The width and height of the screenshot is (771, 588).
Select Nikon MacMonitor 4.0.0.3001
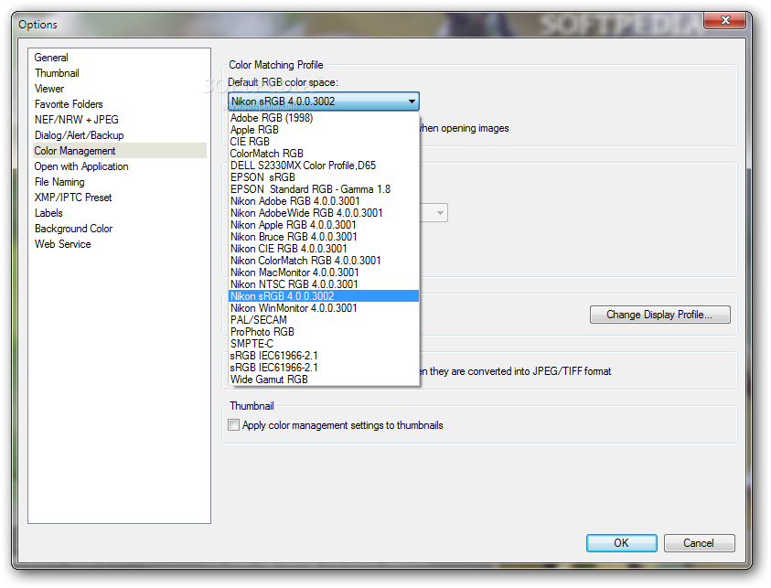pos(324,273)
